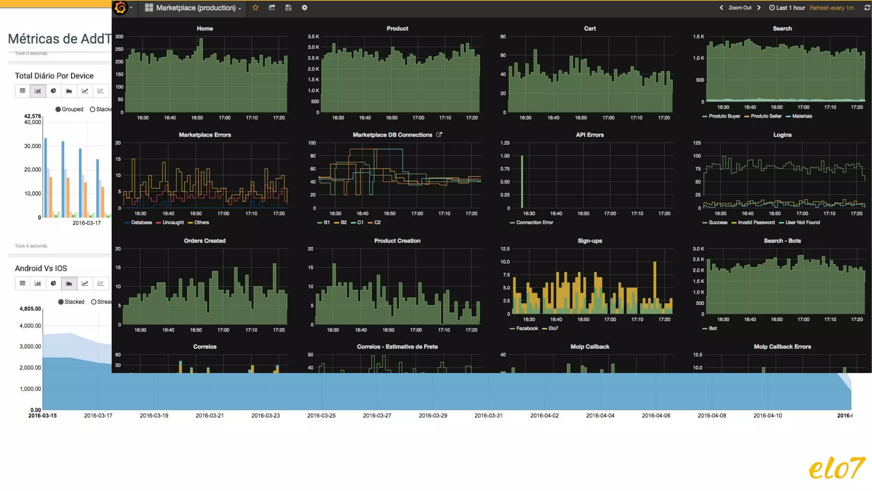Shift time range back with left arrow
This screenshot has height=491, width=872.
pos(721,8)
